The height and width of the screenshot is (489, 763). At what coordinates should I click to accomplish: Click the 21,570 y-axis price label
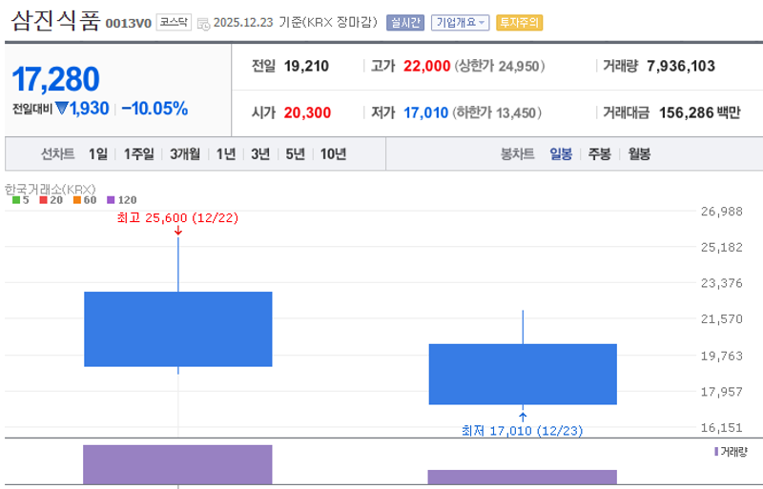(722, 319)
